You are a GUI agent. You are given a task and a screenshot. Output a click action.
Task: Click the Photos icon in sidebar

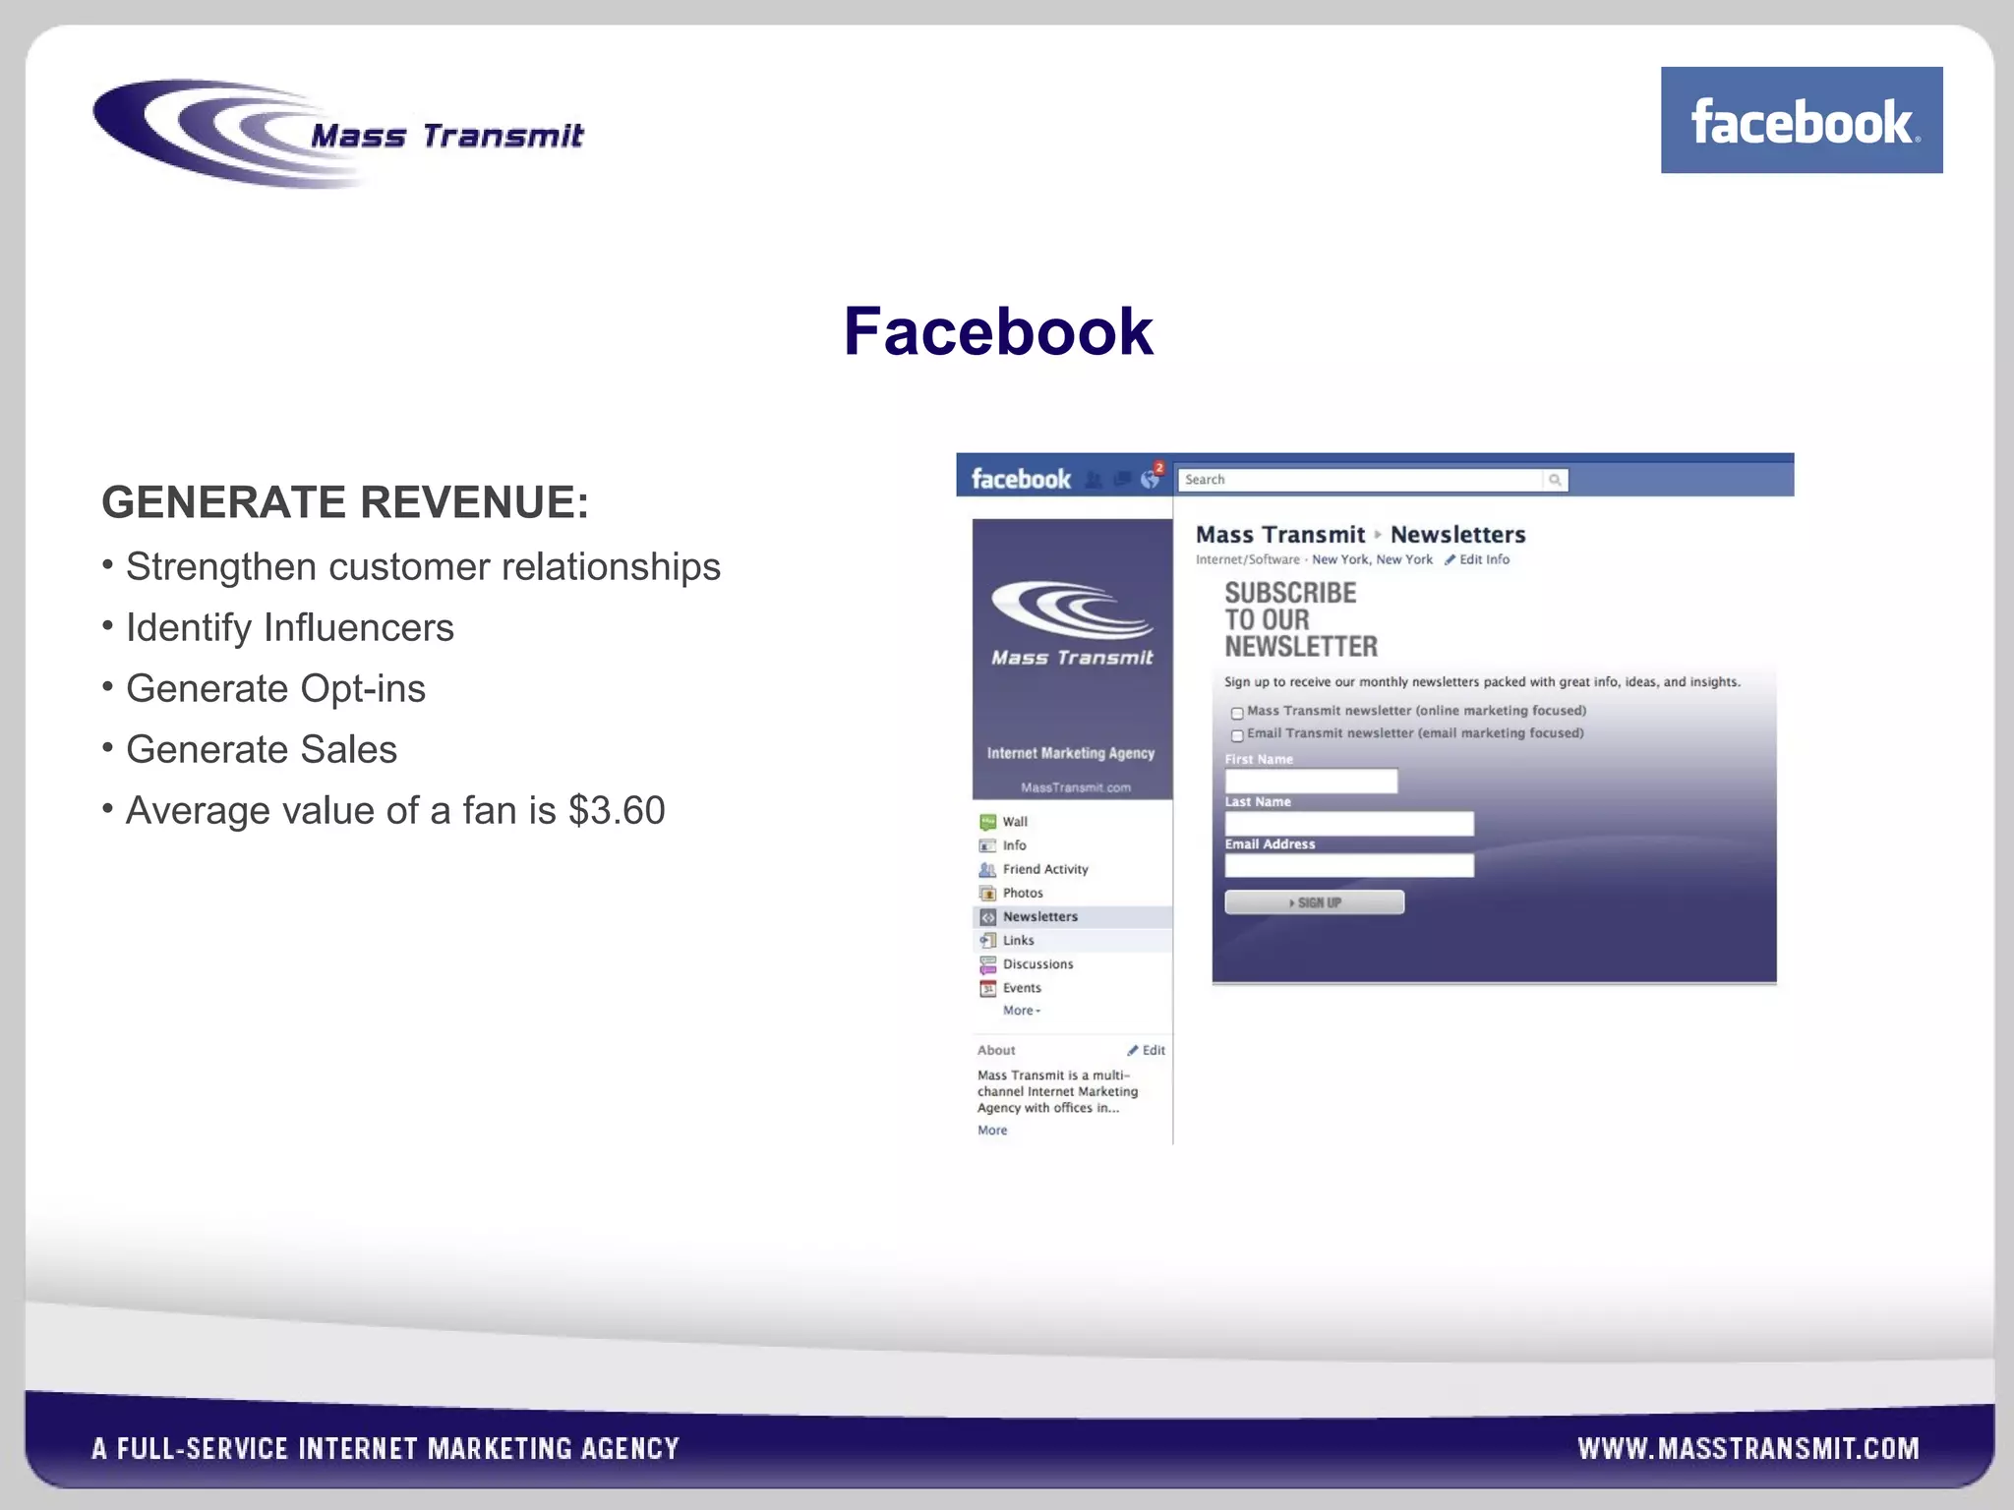pyautogui.click(x=987, y=893)
